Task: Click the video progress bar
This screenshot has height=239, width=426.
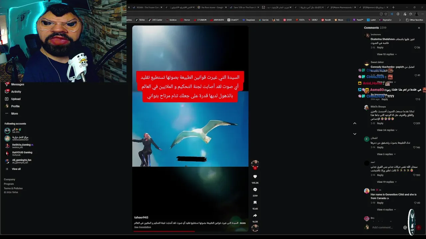Action: (x=190, y=231)
